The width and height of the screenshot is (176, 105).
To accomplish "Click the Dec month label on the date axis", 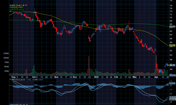I will coord(75,77).
